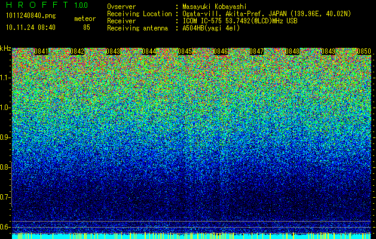This screenshot has height=239, width=376.
Task: Select the file name 1011240840.png
Action: [31, 16]
